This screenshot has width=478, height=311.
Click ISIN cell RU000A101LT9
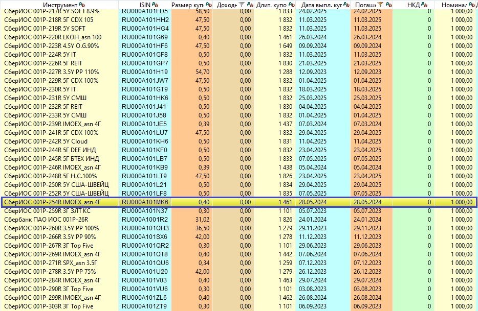click(x=144, y=176)
